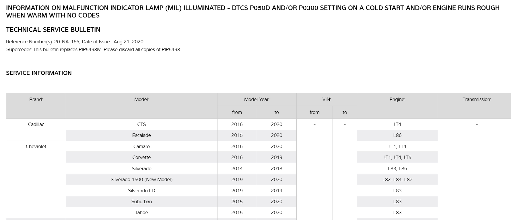
Task: Click the Service Information heading
Action: coord(39,73)
